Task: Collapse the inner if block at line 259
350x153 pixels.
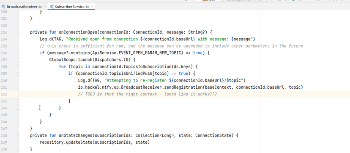Action: (x=19, y=74)
